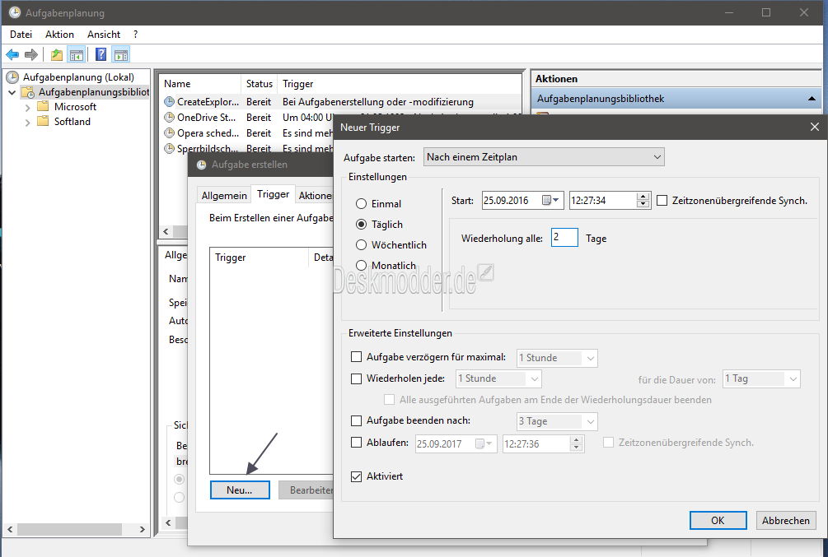Viewport: 828px width, 557px height.
Task: Open the Aktion menu
Action: [x=59, y=35]
